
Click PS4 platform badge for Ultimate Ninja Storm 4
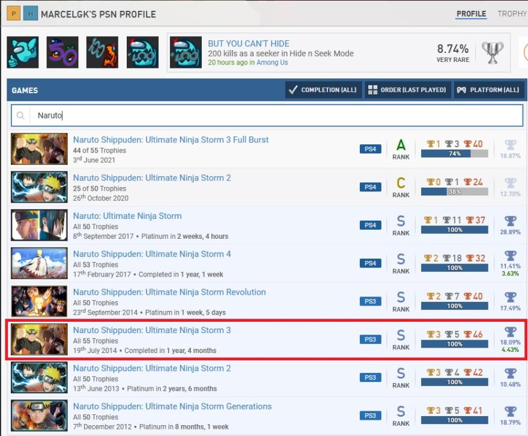[x=371, y=263]
